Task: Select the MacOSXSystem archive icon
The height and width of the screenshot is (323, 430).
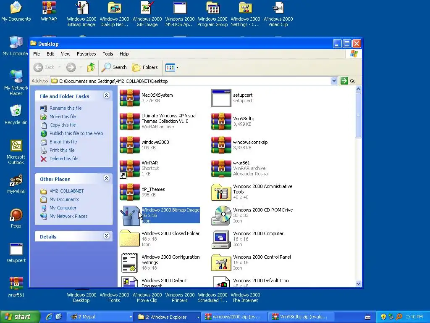Action: tap(130, 98)
